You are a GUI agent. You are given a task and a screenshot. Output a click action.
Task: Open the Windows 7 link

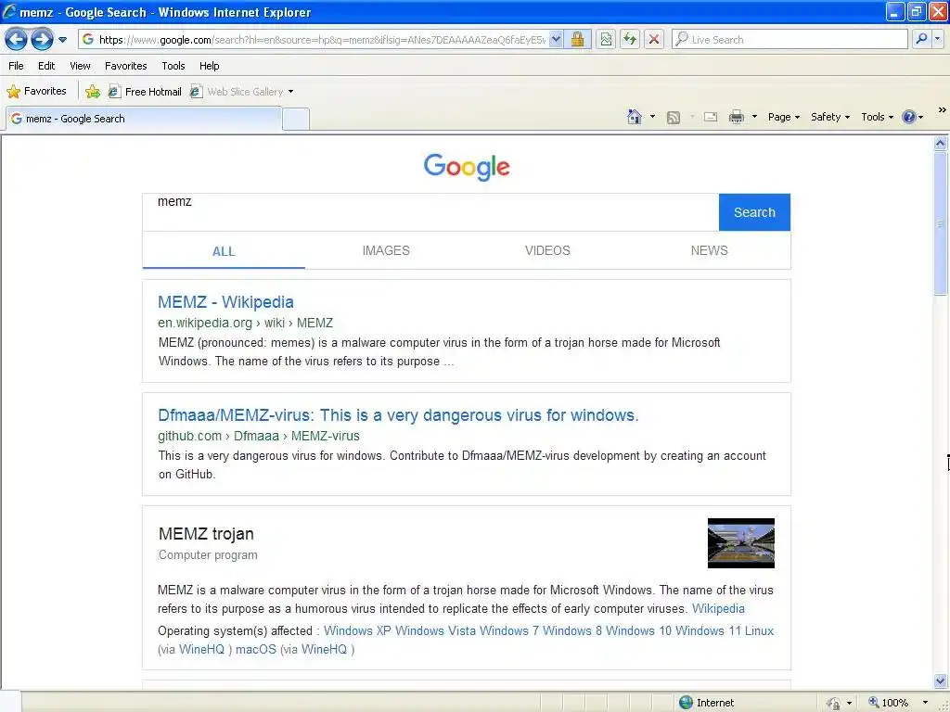pos(509,630)
